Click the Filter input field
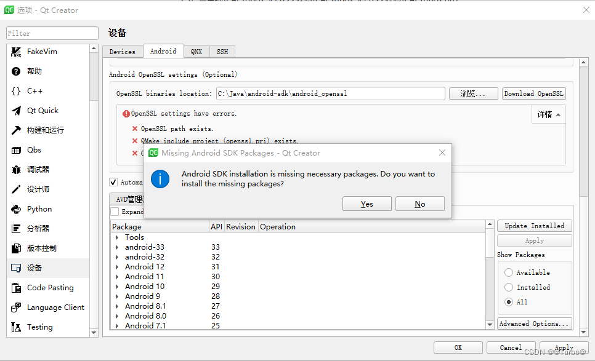595x361 pixels. point(52,33)
